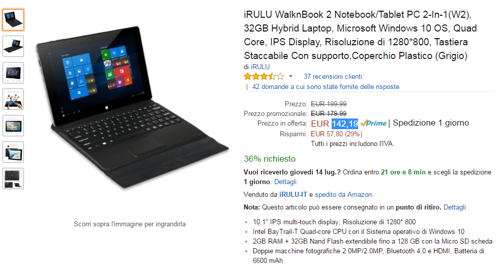
Task: Click Dettagli link next to 1 giorno
Action: [285, 182]
